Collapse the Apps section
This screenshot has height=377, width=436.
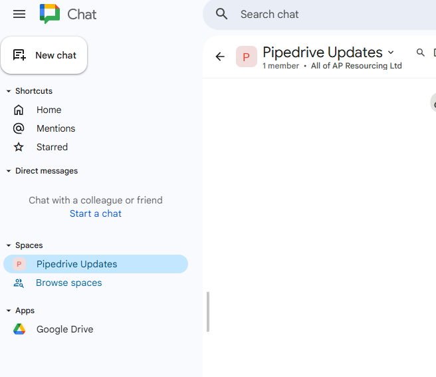[9, 311]
